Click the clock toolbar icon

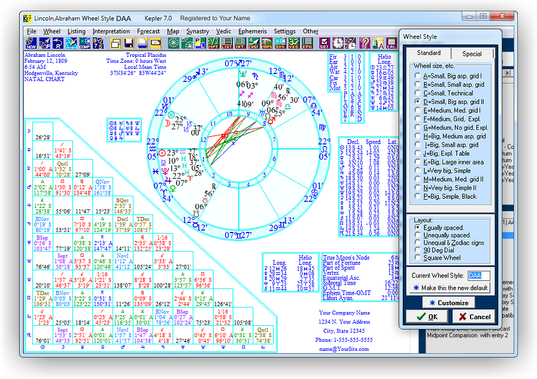[338, 44]
